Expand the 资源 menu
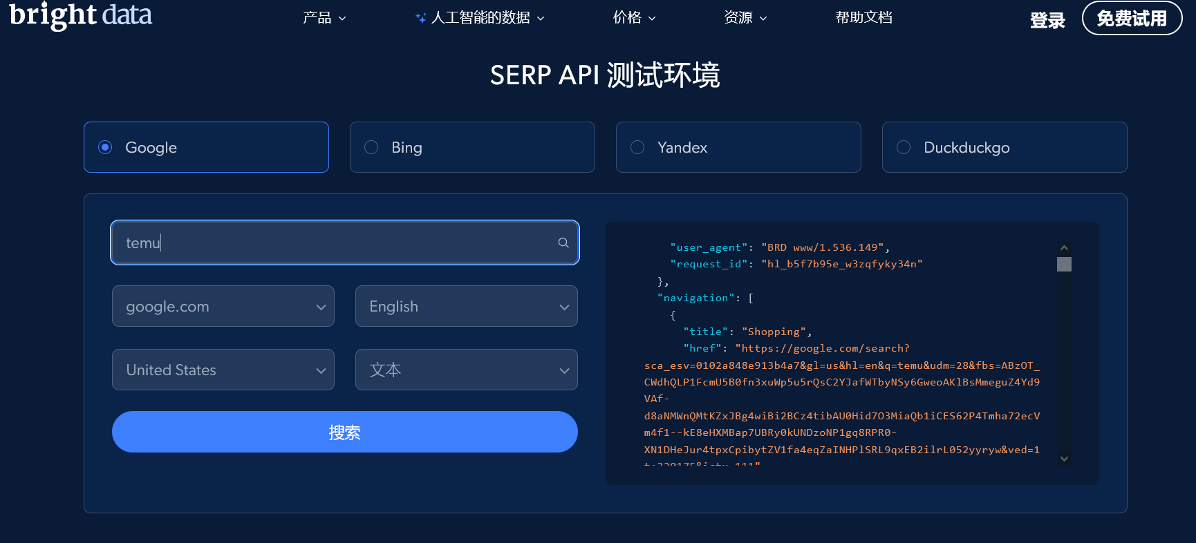The width and height of the screenshot is (1196, 543). click(745, 18)
